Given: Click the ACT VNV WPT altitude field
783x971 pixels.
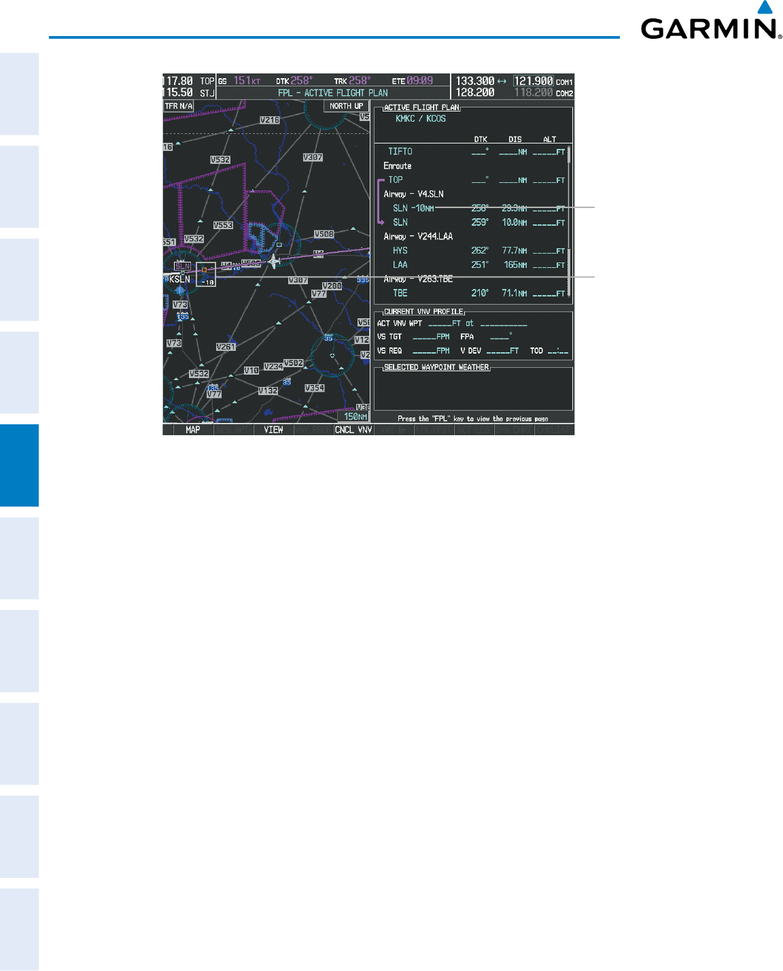Looking at the screenshot, I should click(x=445, y=324).
